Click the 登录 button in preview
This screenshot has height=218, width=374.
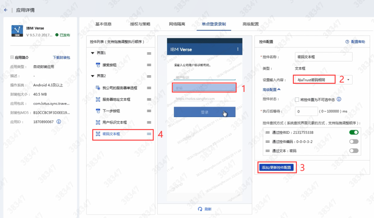tap(205, 112)
